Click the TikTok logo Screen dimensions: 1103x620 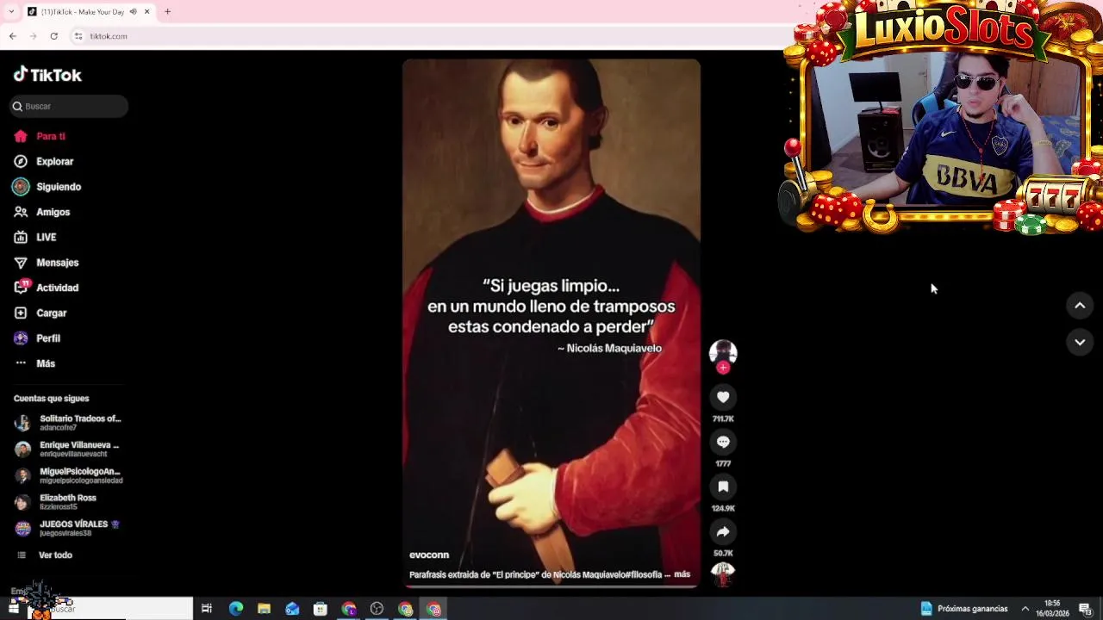(47, 75)
